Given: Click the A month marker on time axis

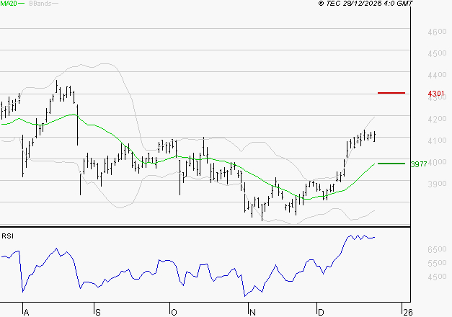Looking at the screenshot, I should (26, 313).
